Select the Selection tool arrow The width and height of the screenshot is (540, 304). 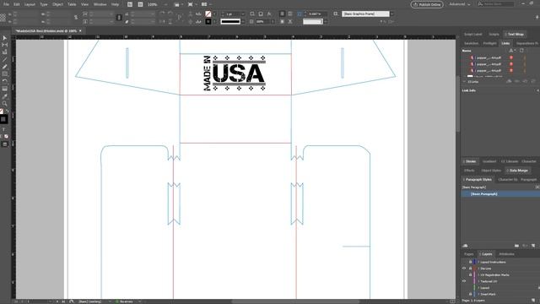pos(4,38)
